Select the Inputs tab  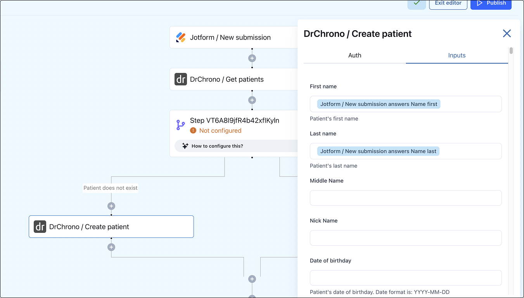pyautogui.click(x=457, y=55)
